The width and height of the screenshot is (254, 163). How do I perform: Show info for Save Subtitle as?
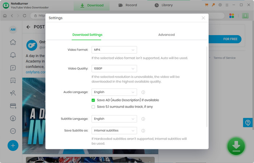(x=143, y=131)
